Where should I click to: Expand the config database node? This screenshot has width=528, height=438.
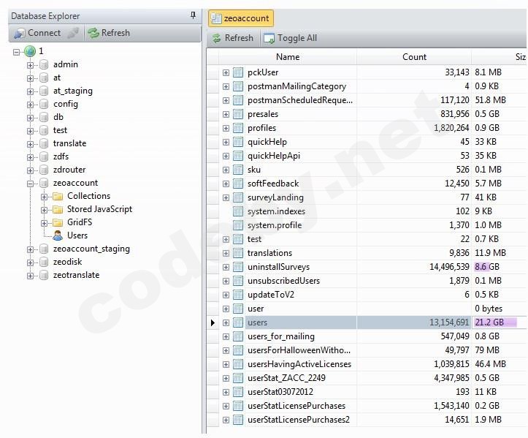click(30, 105)
